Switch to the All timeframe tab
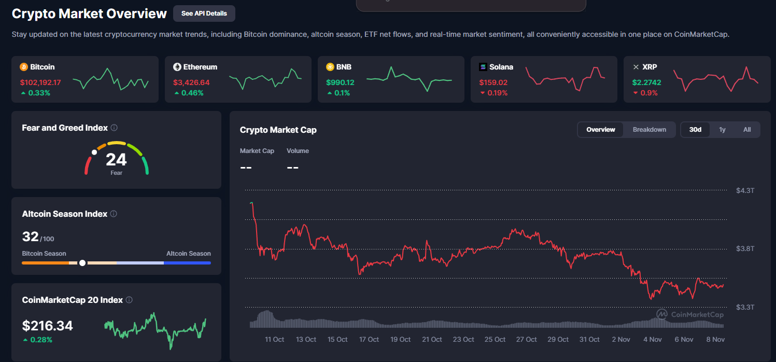 (x=746, y=129)
